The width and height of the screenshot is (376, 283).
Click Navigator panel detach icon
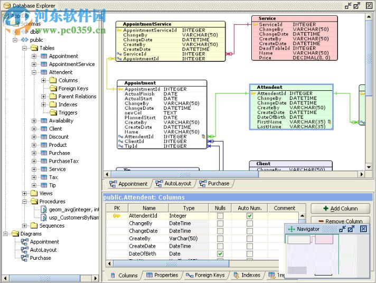[x=351, y=229]
